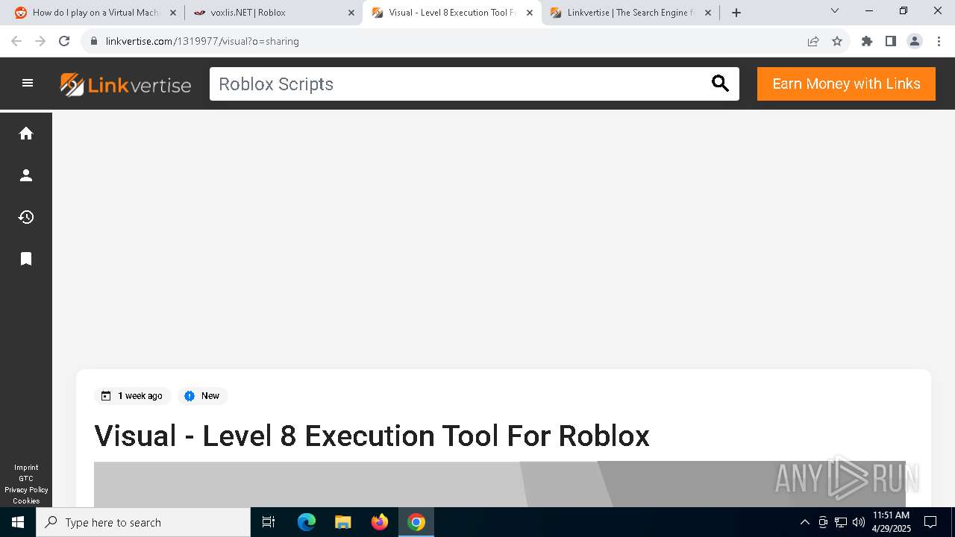
Task: Launch Firefox from taskbar
Action: pos(380,522)
